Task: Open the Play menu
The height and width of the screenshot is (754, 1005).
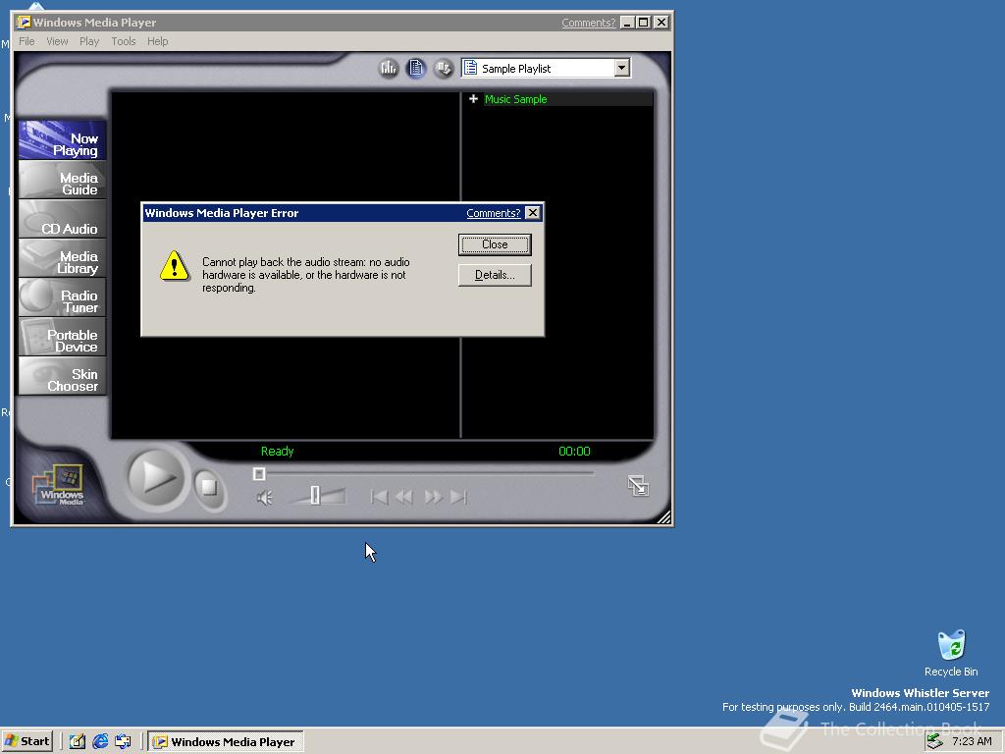Action: pyautogui.click(x=89, y=41)
